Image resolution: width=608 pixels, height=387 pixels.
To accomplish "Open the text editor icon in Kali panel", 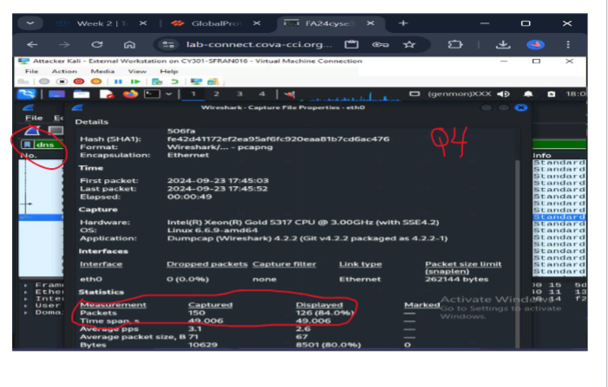I will click(107, 94).
